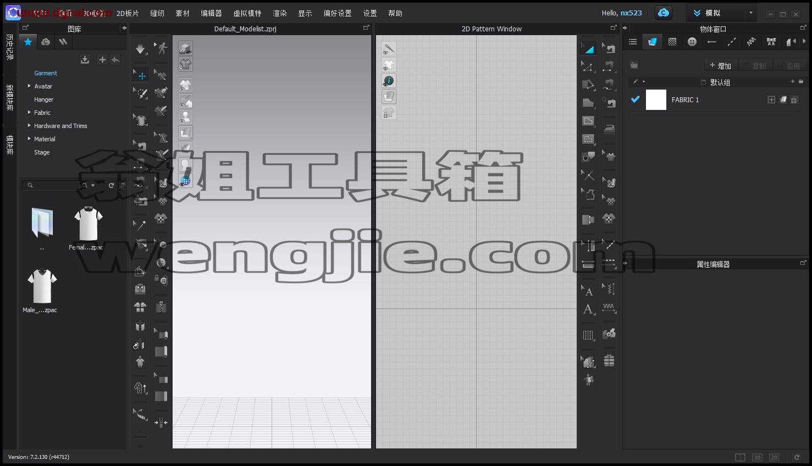The height and width of the screenshot is (466, 812).
Task: Select the blue triangle Edit Pattern tool
Action: (x=588, y=48)
